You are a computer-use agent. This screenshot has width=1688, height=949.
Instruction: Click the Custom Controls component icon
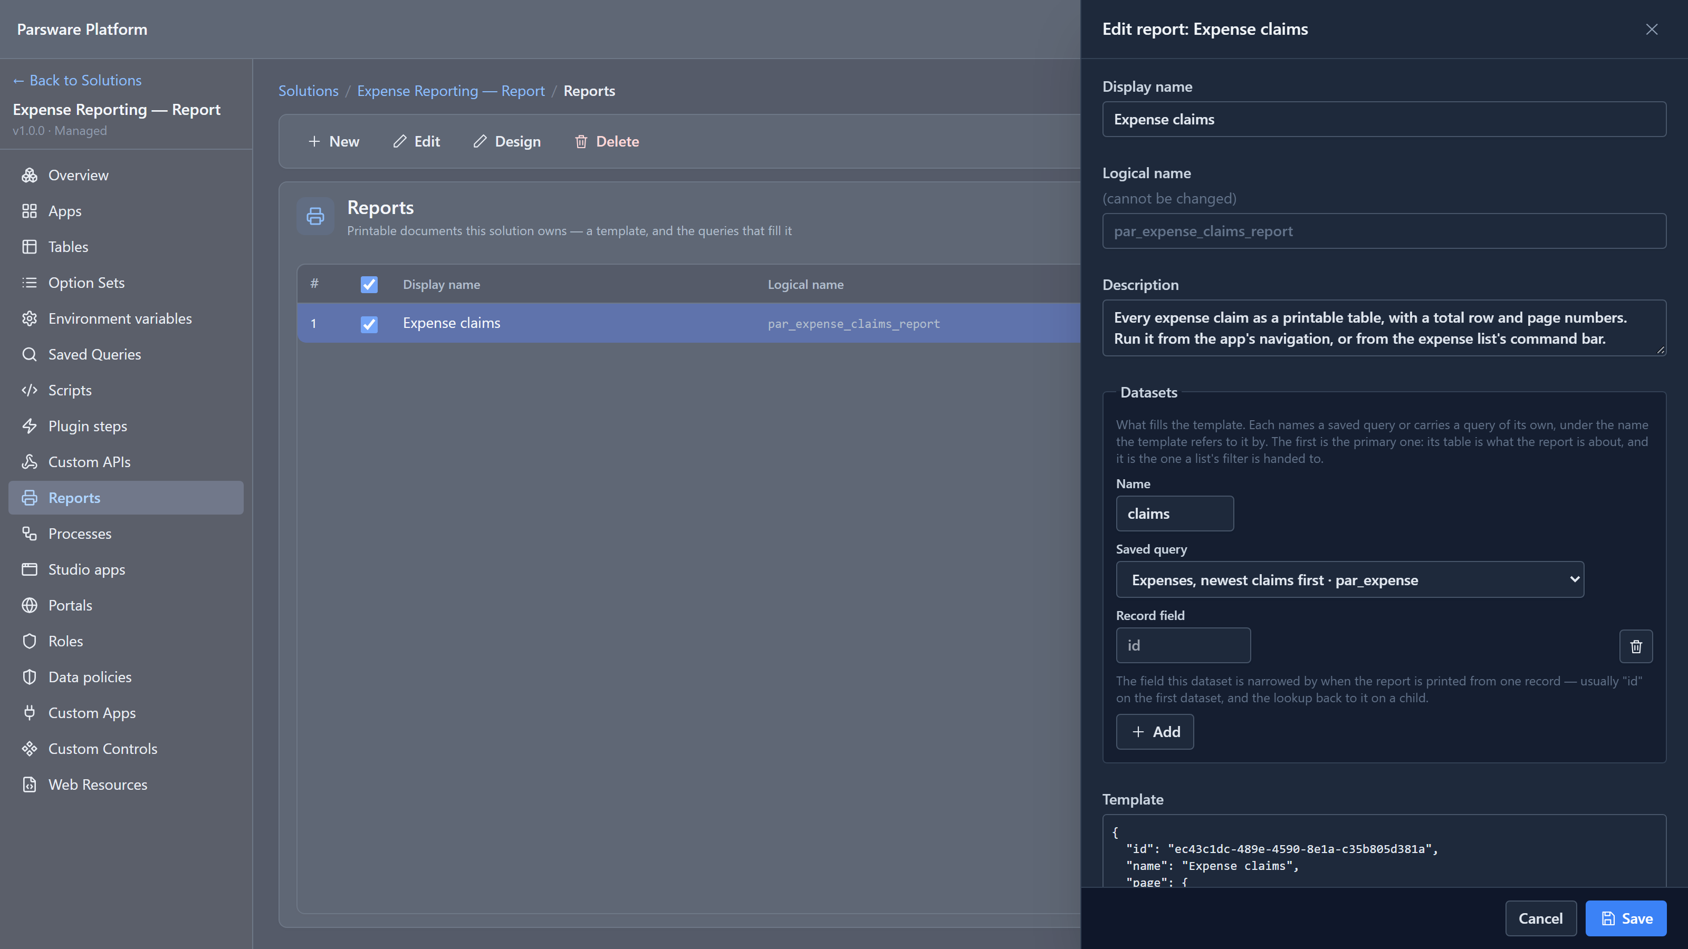[30, 749]
